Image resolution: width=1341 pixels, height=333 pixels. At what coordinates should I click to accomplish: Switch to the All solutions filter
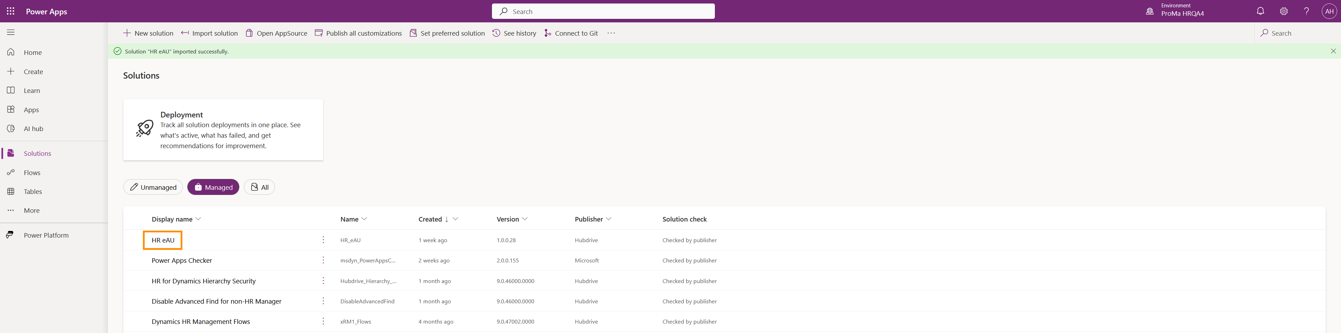pyautogui.click(x=259, y=187)
